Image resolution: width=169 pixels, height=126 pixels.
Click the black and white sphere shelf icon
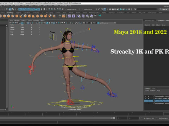[95, 15]
